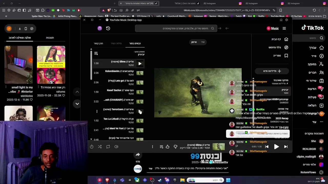Select סרטון mode in song/video switch
Screen dimensions: 328x184
[194, 42]
